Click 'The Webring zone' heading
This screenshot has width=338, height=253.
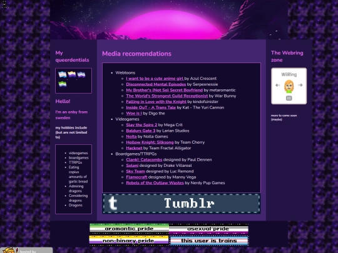(x=287, y=56)
